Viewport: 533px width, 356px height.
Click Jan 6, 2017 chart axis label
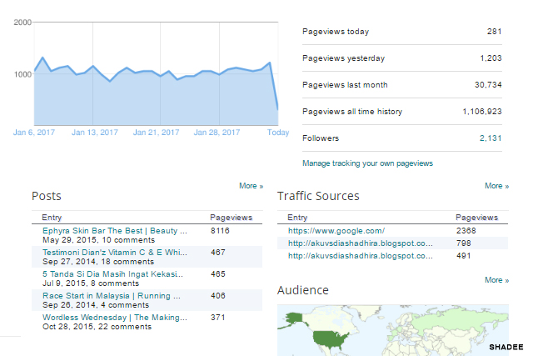pyautogui.click(x=34, y=133)
